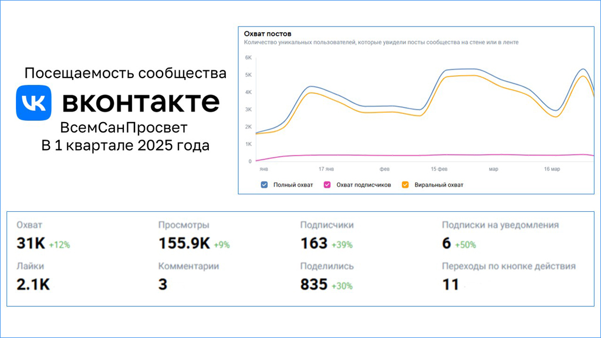Disable the Виральный охват checkbox

point(405,185)
